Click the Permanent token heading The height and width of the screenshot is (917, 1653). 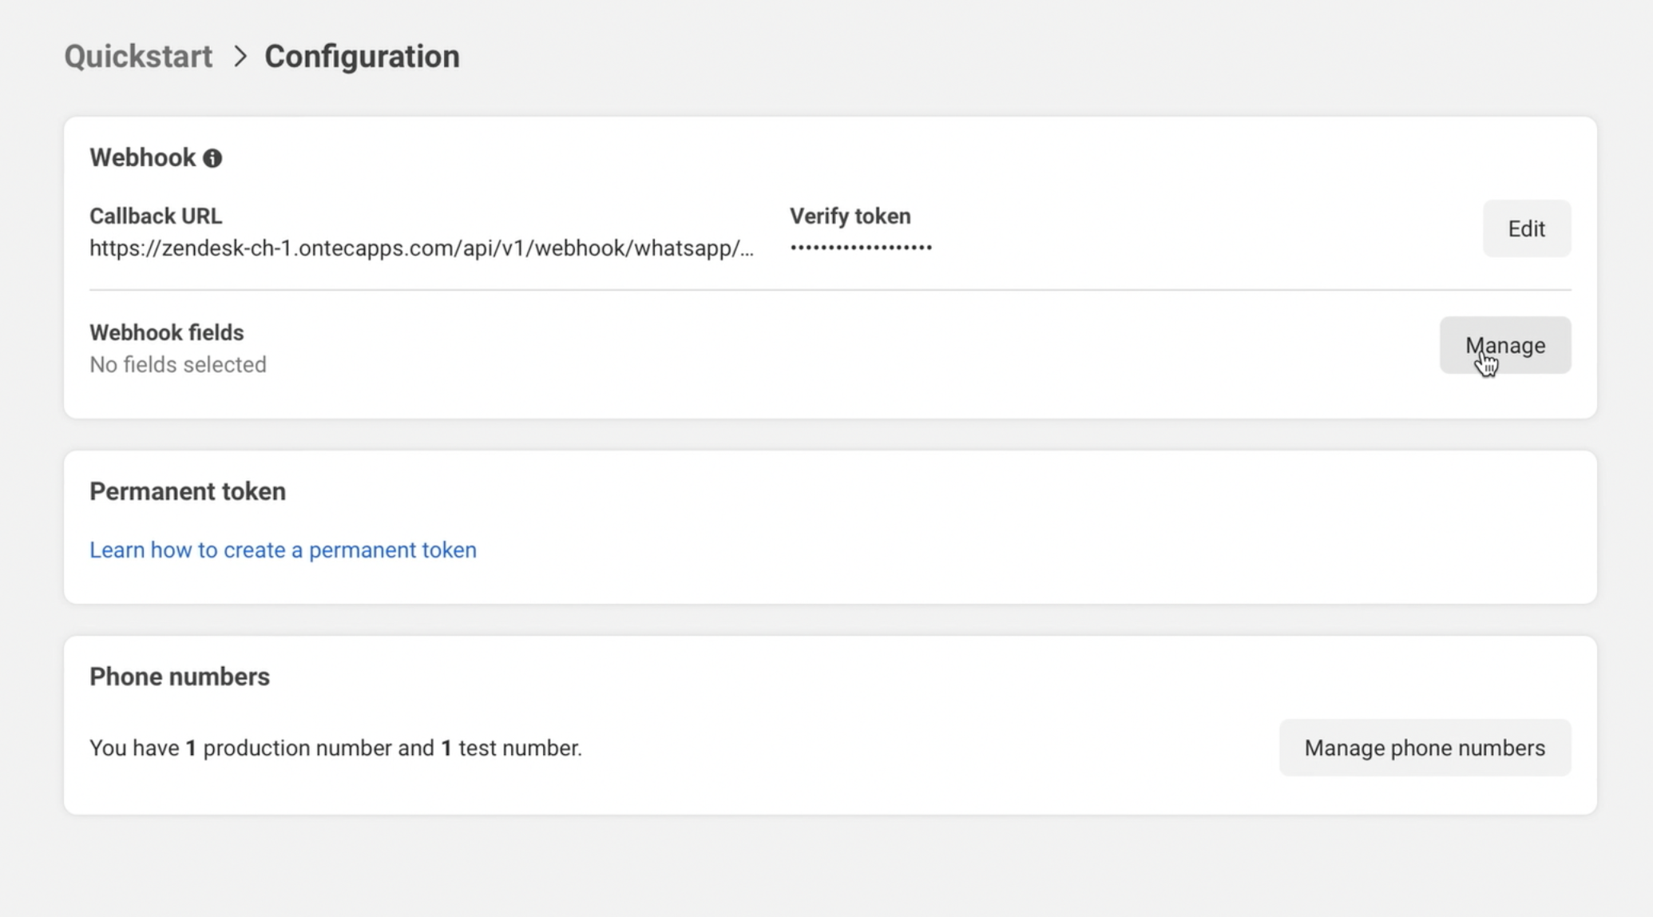[187, 491]
